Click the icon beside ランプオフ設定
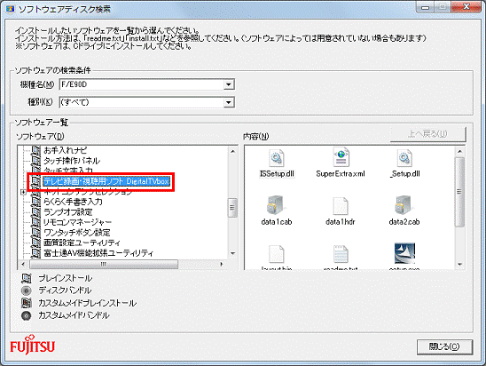Viewport: 486px width, 366px height. [36, 212]
